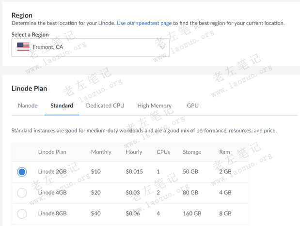Click the $0.03 hourly rate

click(x=133, y=193)
